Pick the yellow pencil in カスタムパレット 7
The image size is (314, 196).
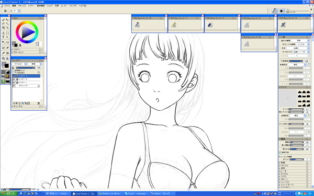[174, 25]
